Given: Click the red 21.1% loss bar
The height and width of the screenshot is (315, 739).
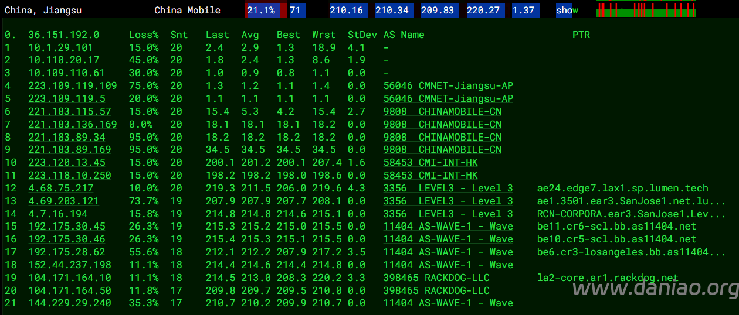Looking at the screenshot, I should (266, 11).
